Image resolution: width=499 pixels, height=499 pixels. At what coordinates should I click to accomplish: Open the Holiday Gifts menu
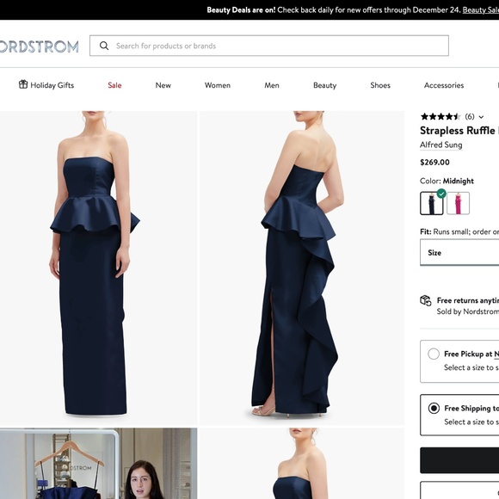point(46,85)
